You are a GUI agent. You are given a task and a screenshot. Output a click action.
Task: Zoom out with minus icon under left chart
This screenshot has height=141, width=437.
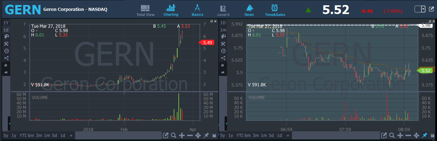190,135
